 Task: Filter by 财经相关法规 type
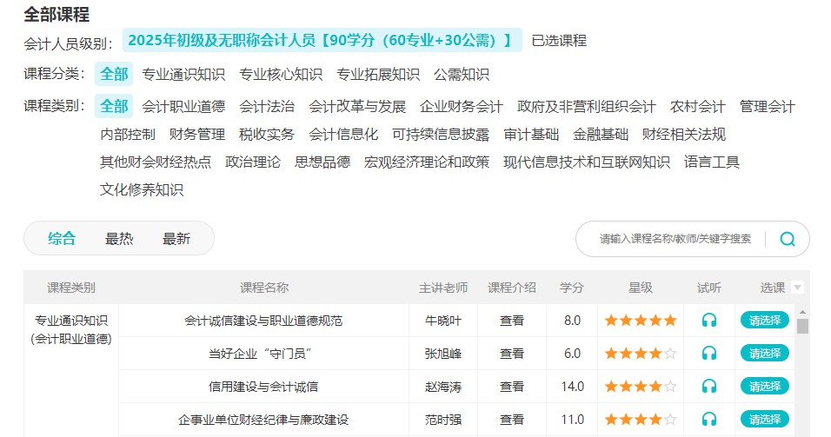(684, 135)
